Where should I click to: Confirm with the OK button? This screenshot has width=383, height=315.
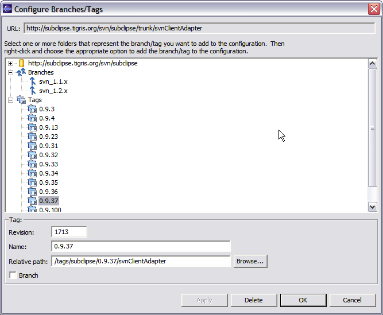tap(303, 300)
